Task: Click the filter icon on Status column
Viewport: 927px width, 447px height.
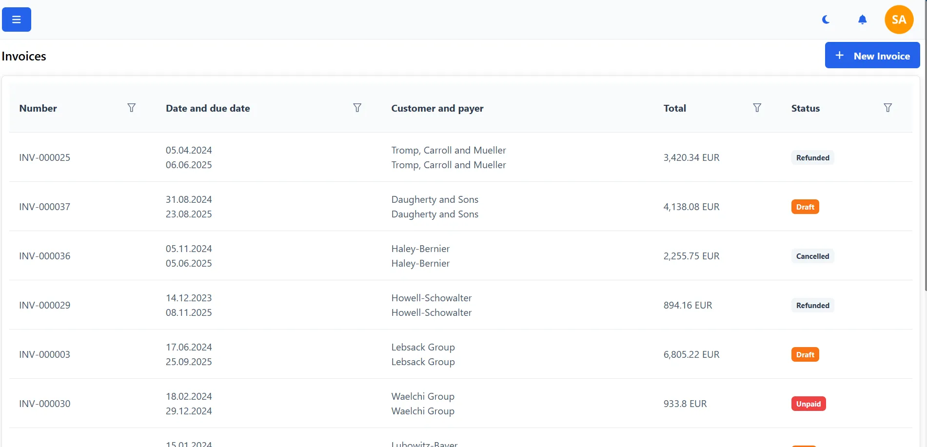Action: click(x=888, y=108)
